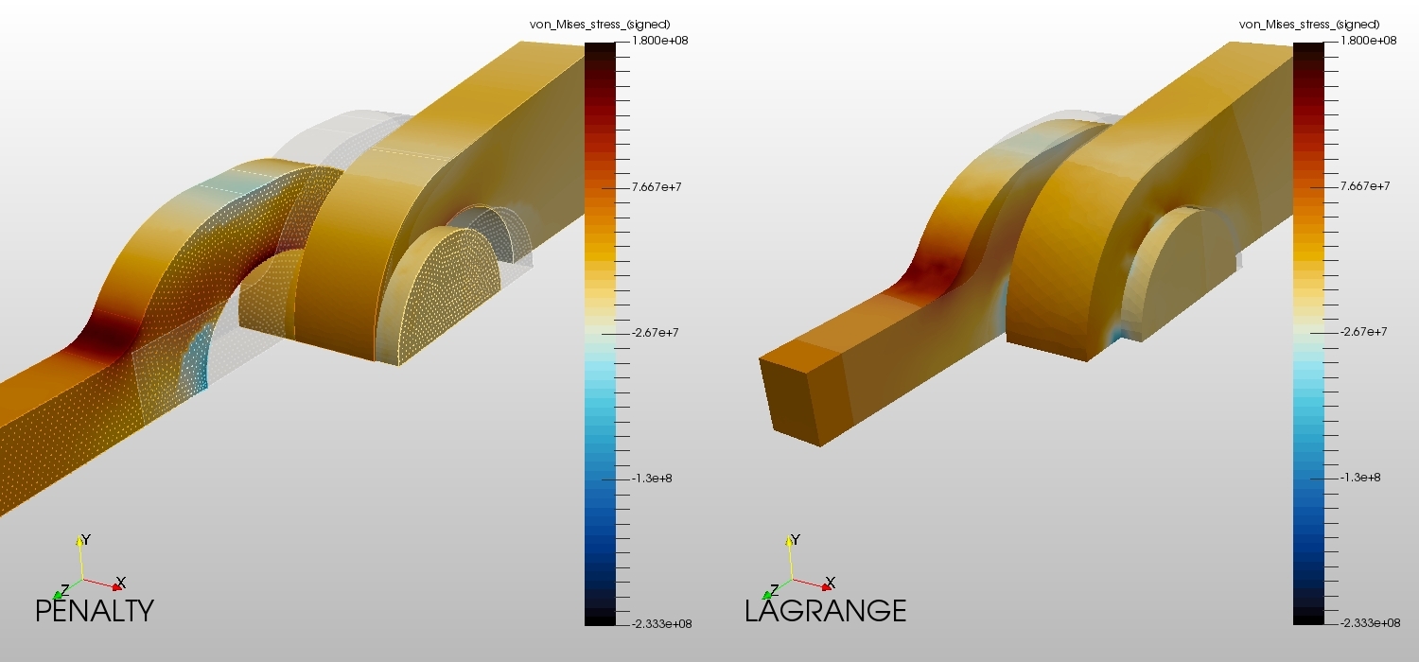Click the 7.667e+7 value on PENALTY legend
Screen dimensions: 1419x662
[656, 186]
